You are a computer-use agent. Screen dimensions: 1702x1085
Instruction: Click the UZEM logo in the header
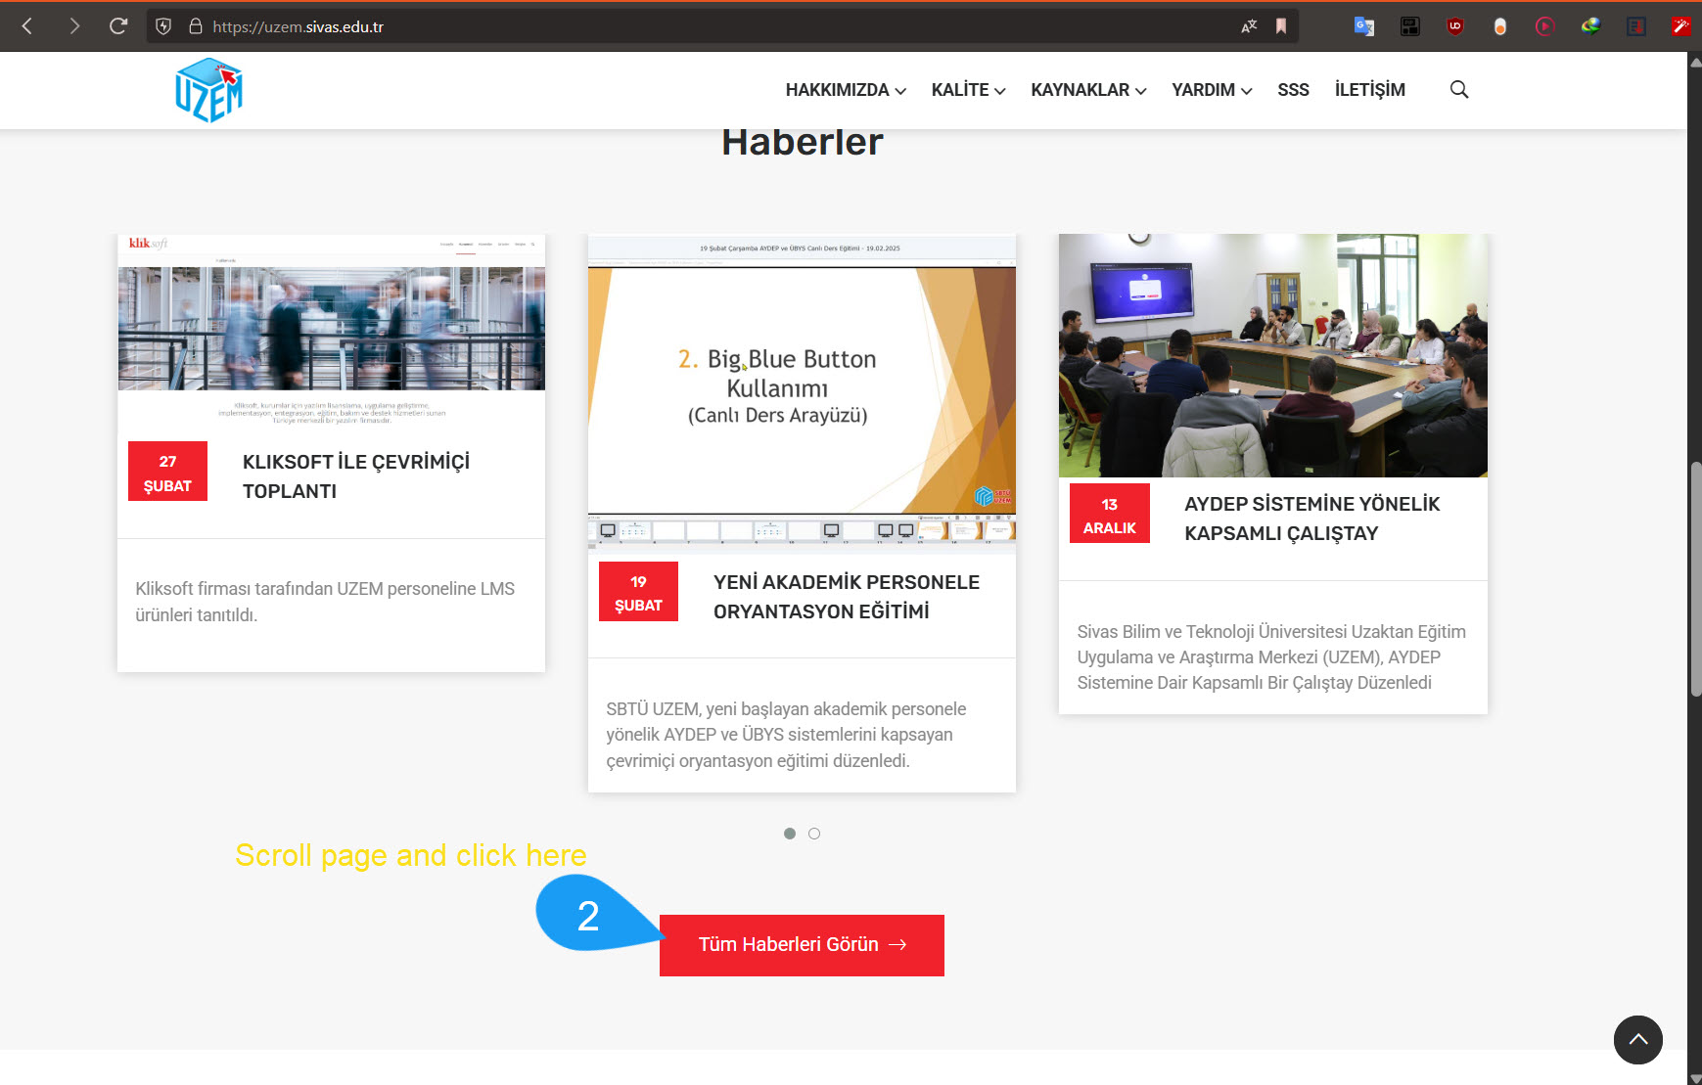pyautogui.click(x=208, y=90)
